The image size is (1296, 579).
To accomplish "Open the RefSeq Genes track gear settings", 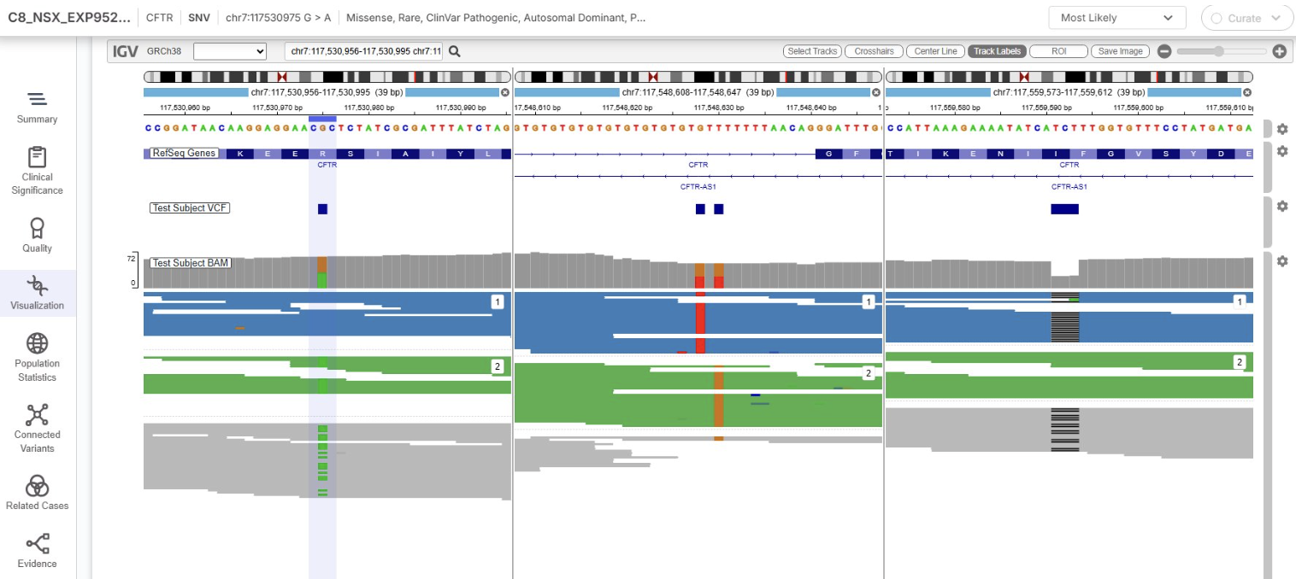I will (1281, 151).
